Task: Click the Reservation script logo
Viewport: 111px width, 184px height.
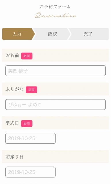Action: (x=56, y=15)
